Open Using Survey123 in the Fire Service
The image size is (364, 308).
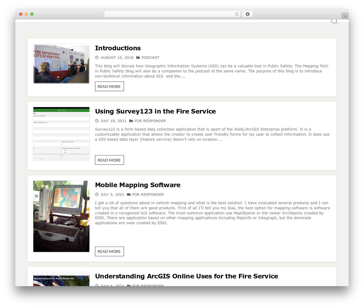point(155,111)
